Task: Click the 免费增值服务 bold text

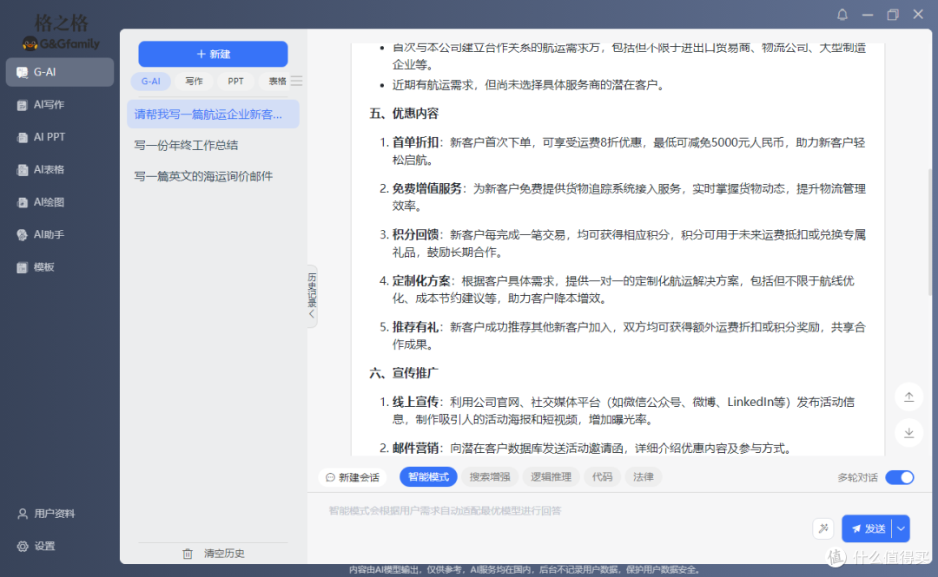Action: click(x=427, y=189)
